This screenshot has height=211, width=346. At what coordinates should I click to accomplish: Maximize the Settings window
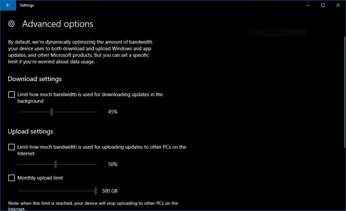click(x=323, y=5)
